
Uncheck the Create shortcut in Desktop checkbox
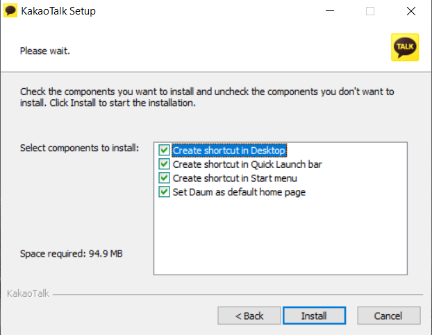click(165, 150)
